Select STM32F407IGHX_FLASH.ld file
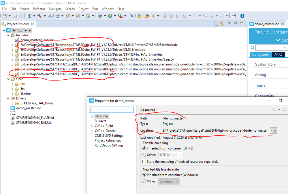Image resolution: width=288 pixels, height=194 pixels. pos(35,118)
